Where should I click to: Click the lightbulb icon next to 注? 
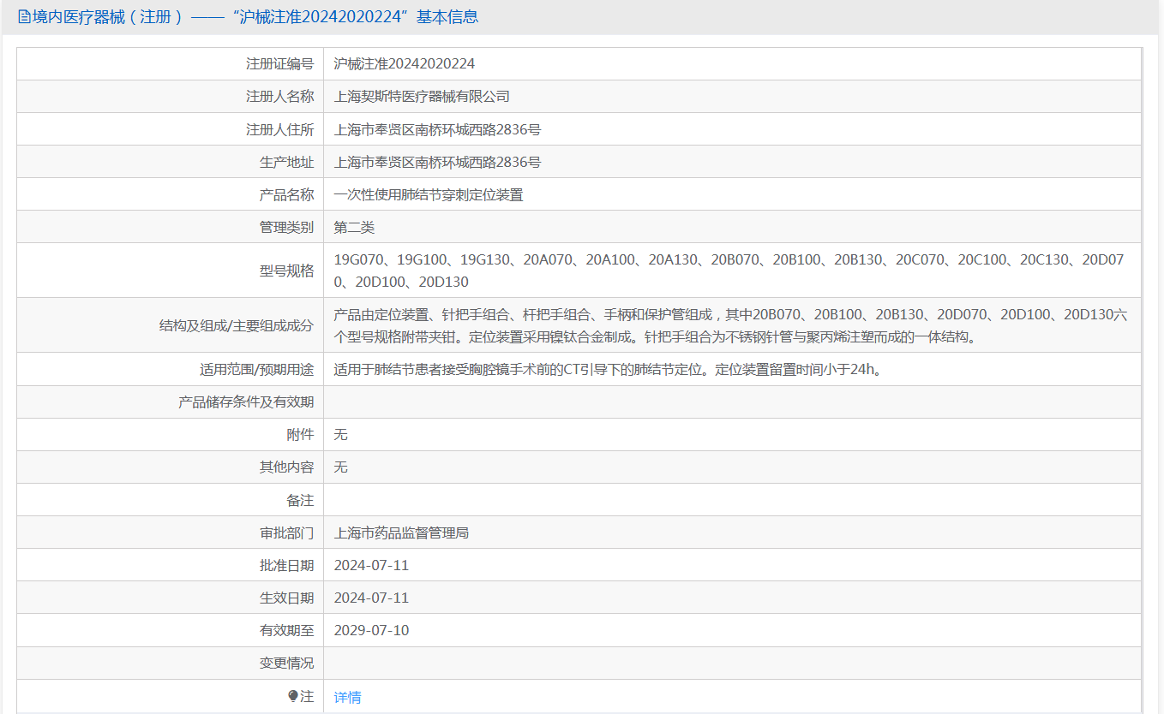coord(293,696)
